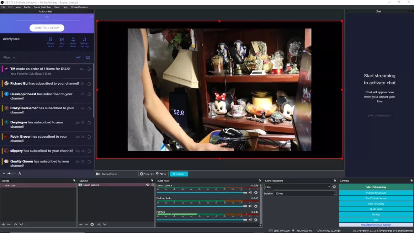Open source Properties button
414x233 pixels.
147,174
